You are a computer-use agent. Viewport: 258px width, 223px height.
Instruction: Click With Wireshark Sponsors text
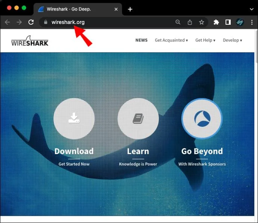pyautogui.click(x=202, y=164)
